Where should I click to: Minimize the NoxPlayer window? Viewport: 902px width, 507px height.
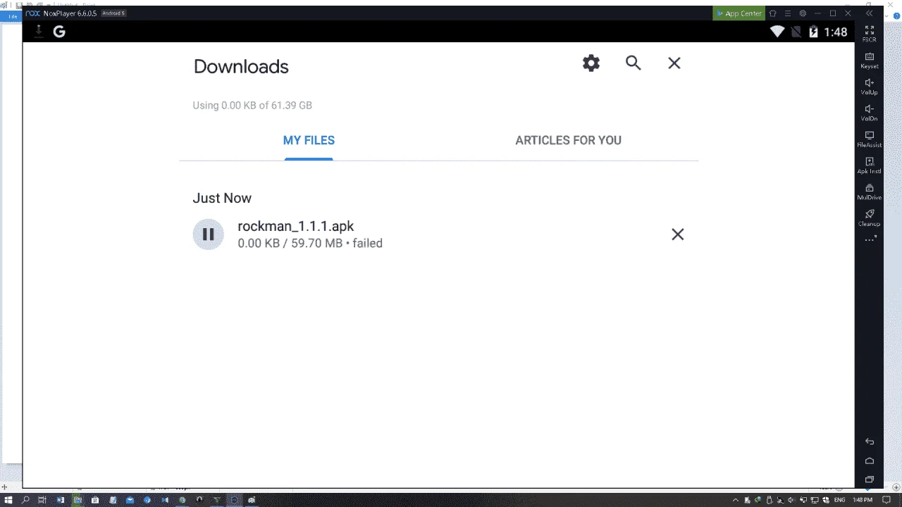[817, 13]
